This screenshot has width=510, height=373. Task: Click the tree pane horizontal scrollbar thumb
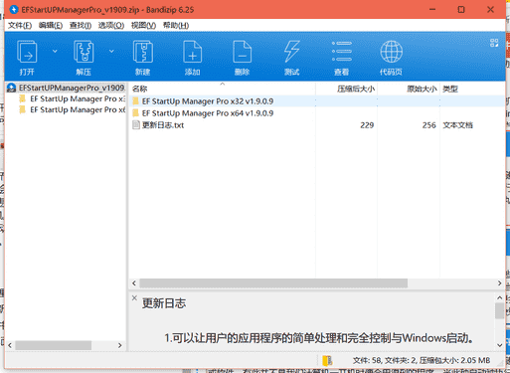pyautogui.click(x=53, y=345)
